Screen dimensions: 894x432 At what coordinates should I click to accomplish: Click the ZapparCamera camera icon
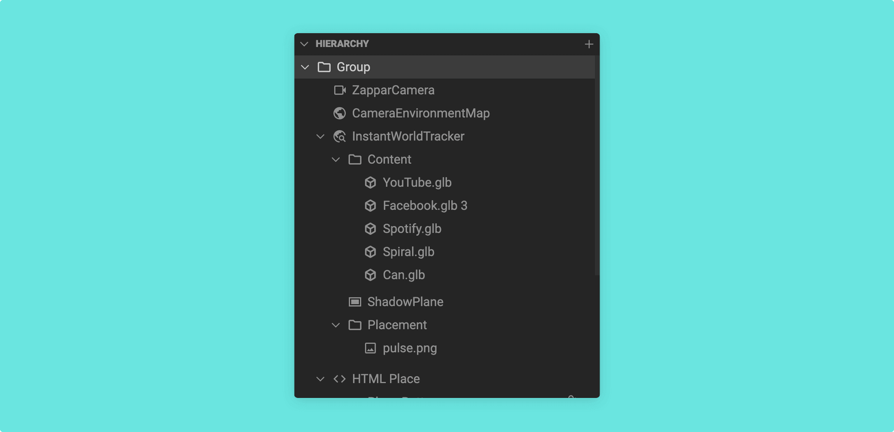point(340,90)
